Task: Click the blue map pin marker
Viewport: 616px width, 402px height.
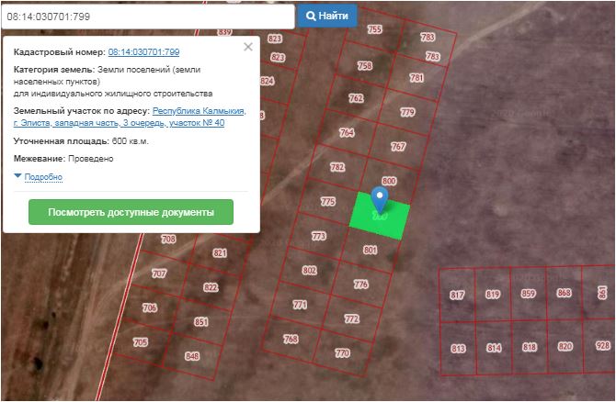Action: tap(379, 200)
